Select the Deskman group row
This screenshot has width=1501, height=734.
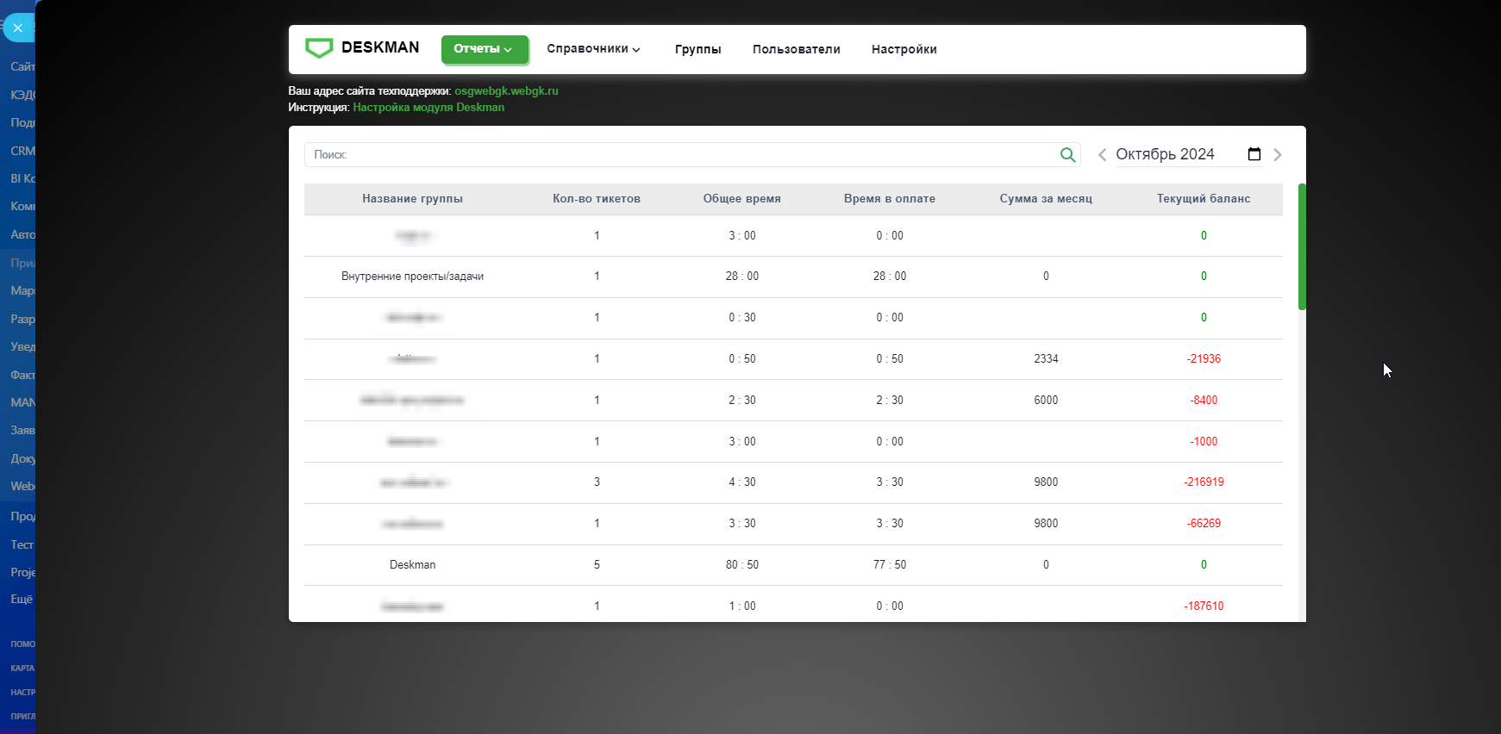(x=412, y=565)
